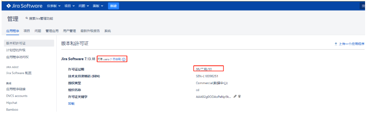Image resolution: width=367 pixels, height=134 pixels.
Task: Open DVCS accounts sidebar link
Action: (x=17, y=96)
